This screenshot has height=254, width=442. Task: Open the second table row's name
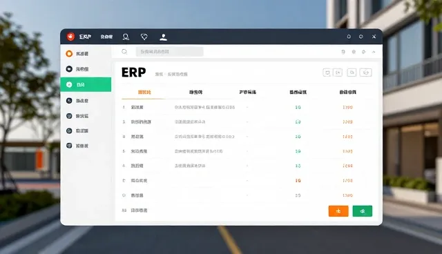click(x=141, y=122)
